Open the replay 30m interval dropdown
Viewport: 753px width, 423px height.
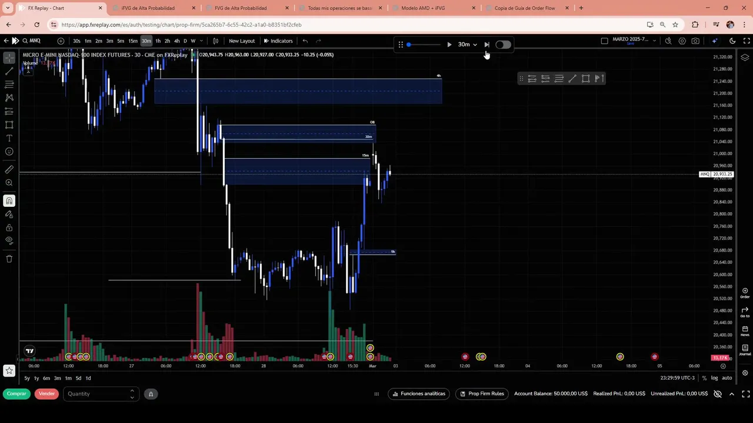(468, 45)
